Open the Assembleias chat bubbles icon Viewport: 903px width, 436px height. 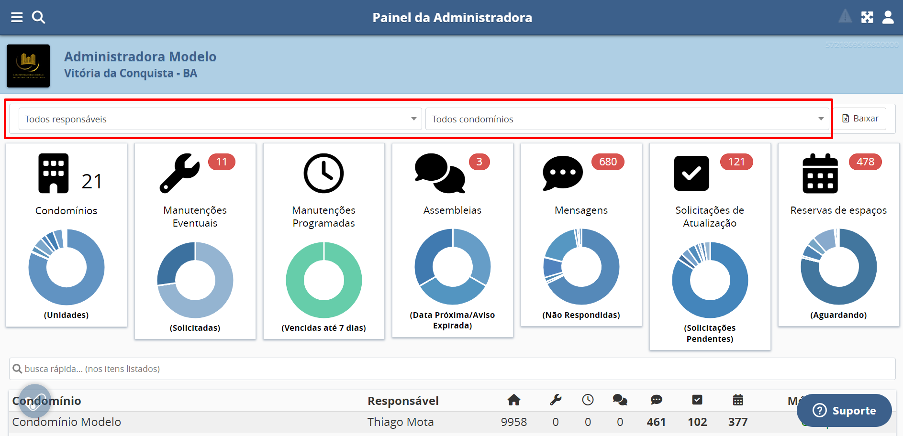[440, 173]
